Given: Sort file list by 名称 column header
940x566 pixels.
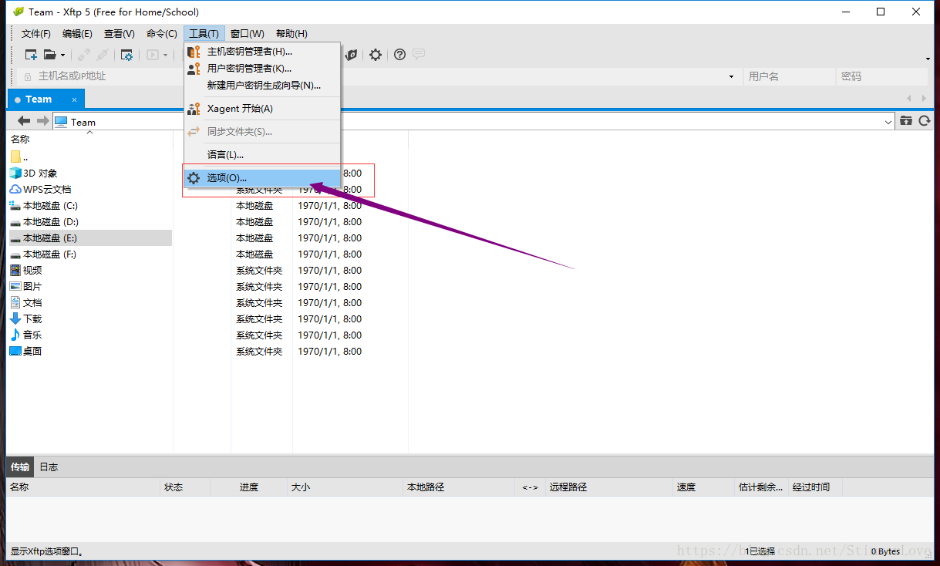Looking at the screenshot, I should click(x=89, y=140).
